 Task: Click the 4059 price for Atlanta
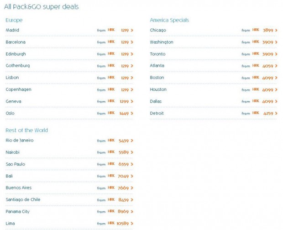269,66
